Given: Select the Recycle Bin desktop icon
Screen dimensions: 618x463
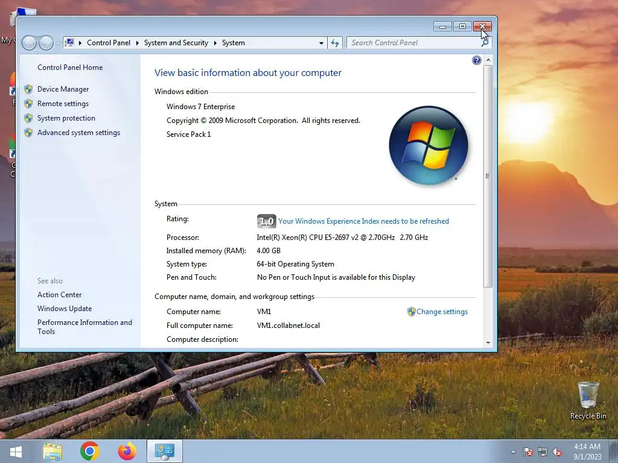Looking at the screenshot, I should 588,400.
